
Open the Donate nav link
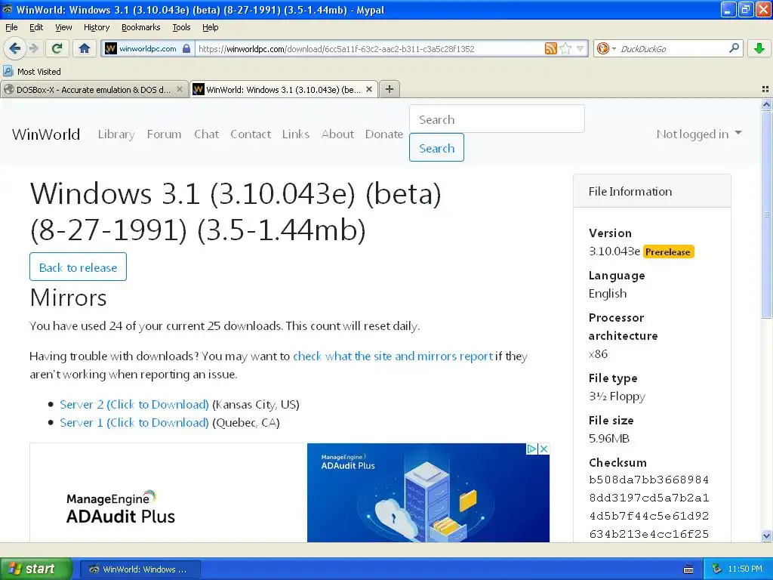point(384,134)
